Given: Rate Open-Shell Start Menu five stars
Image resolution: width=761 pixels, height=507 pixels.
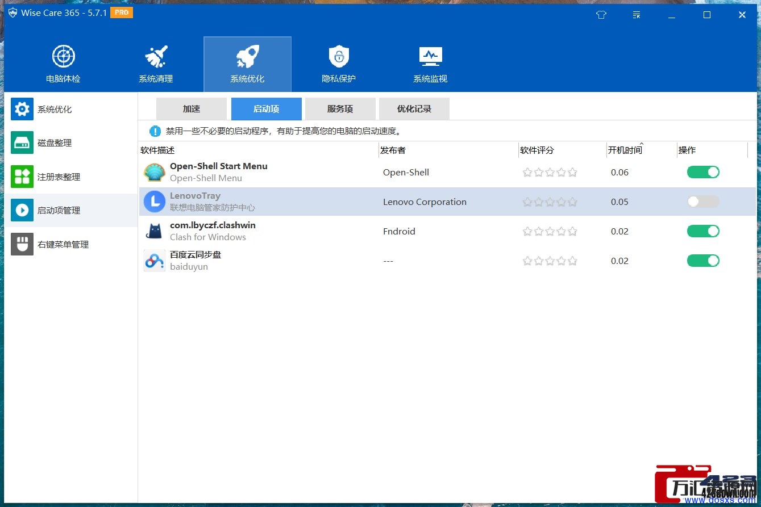Looking at the screenshot, I should pyautogui.click(x=572, y=172).
